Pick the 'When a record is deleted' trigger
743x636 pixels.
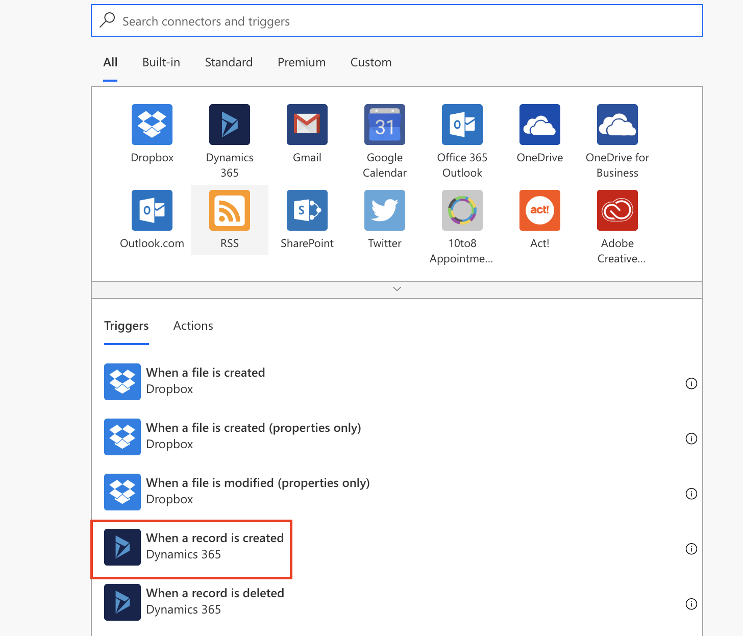pos(214,601)
